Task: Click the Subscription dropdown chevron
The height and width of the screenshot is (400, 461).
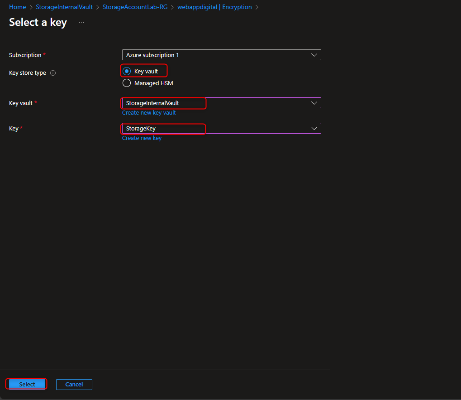Action: [x=314, y=55]
